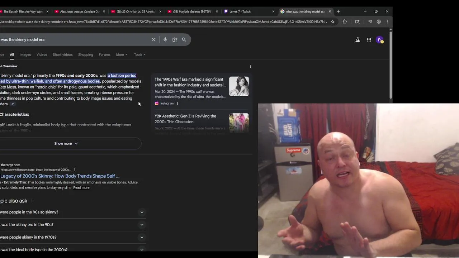The width and height of the screenshot is (459, 258).
Task: Click Read more under therapyr result
Action: (81, 188)
